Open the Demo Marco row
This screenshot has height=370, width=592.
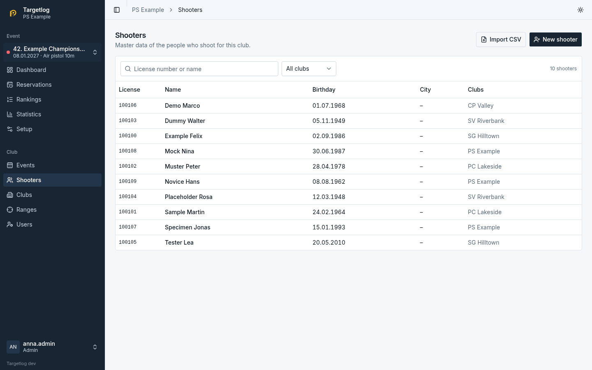pos(349,106)
